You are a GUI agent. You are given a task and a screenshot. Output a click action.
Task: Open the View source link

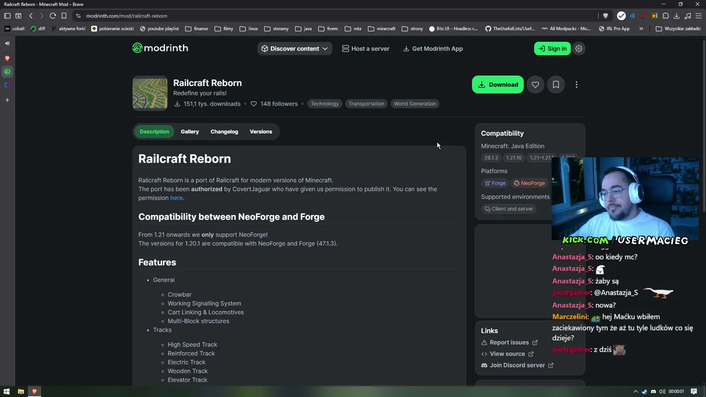[x=507, y=354]
